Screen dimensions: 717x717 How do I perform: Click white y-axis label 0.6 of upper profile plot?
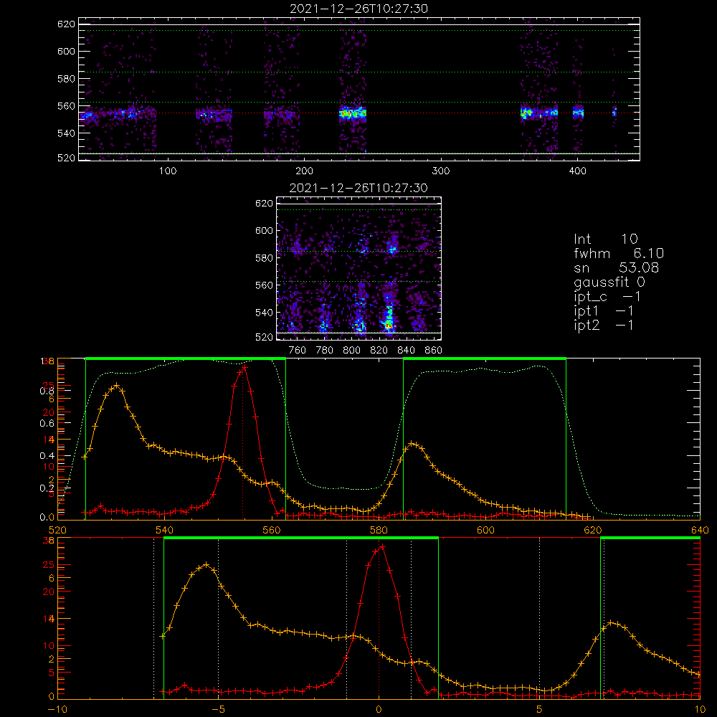click(47, 424)
